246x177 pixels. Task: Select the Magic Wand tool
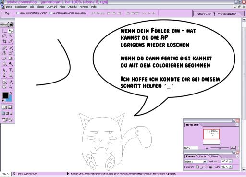tap(11, 36)
